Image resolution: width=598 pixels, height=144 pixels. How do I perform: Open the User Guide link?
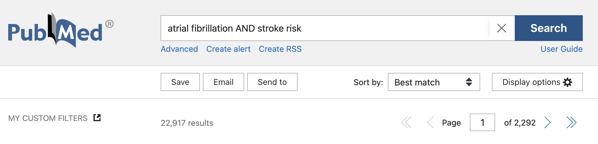[x=561, y=49]
